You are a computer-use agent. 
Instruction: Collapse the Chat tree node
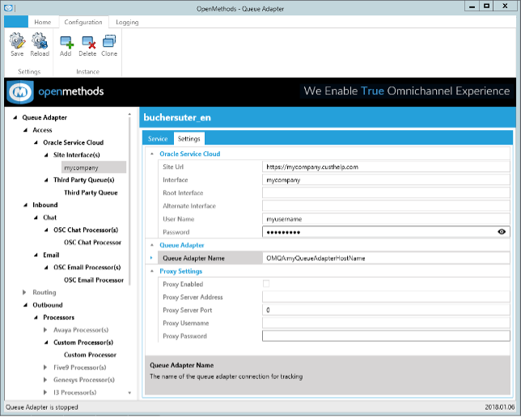(x=36, y=218)
